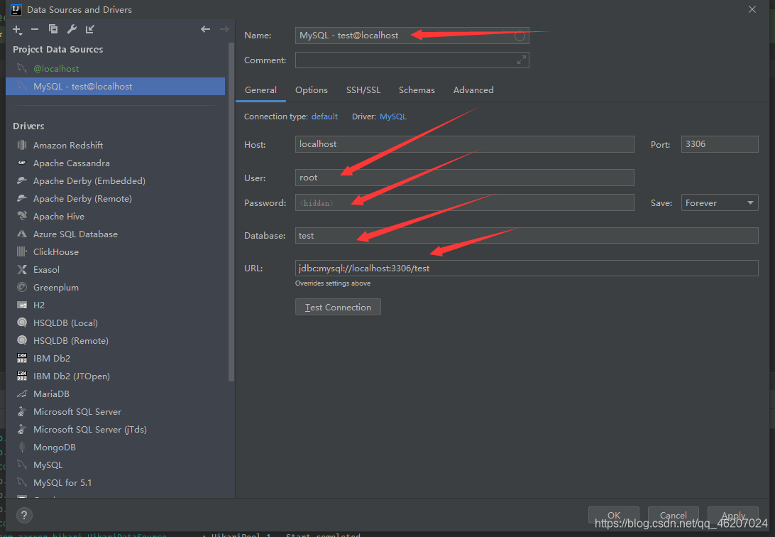Open the Schemas tab
This screenshot has height=537, width=775.
[x=417, y=90]
